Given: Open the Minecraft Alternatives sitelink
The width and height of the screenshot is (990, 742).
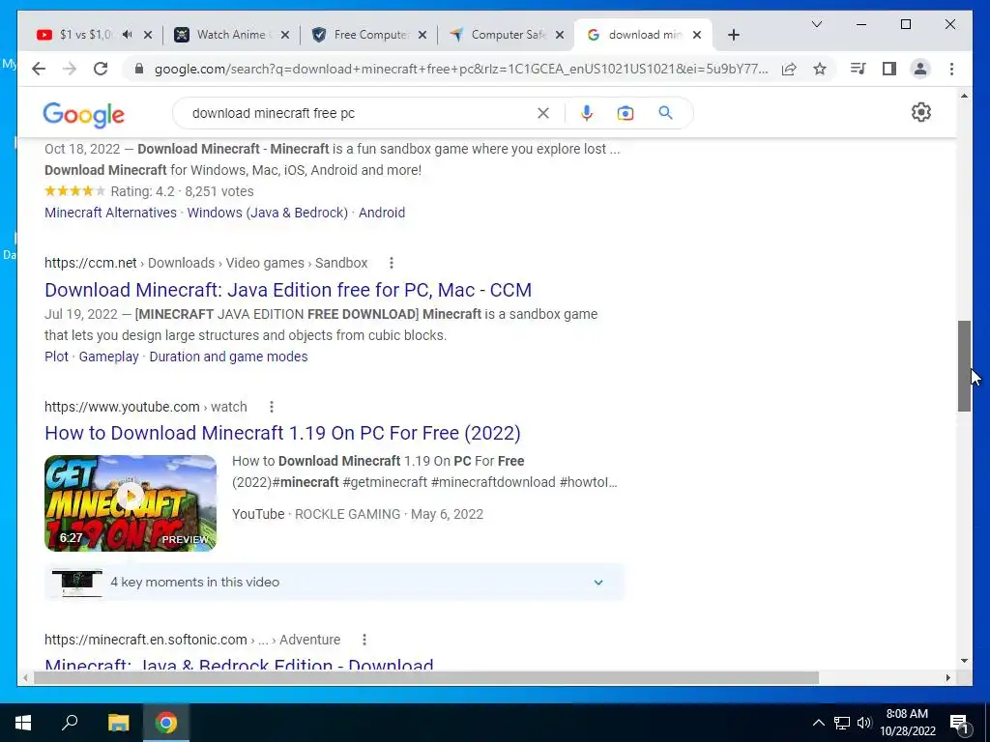Looking at the screenshot, I should point(110,213).
